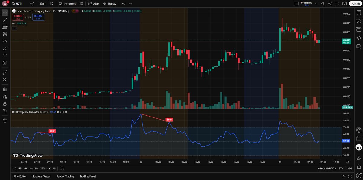Open the chart patterns tool
Viewport: 363px width, 180px height.
[x=5, y=34]
